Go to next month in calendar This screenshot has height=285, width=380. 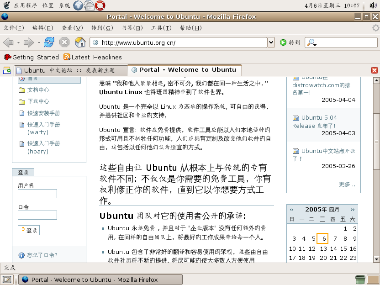(x=353, y=210)
